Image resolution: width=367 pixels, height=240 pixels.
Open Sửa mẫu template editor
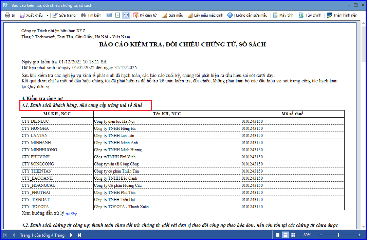pos(165,15)
